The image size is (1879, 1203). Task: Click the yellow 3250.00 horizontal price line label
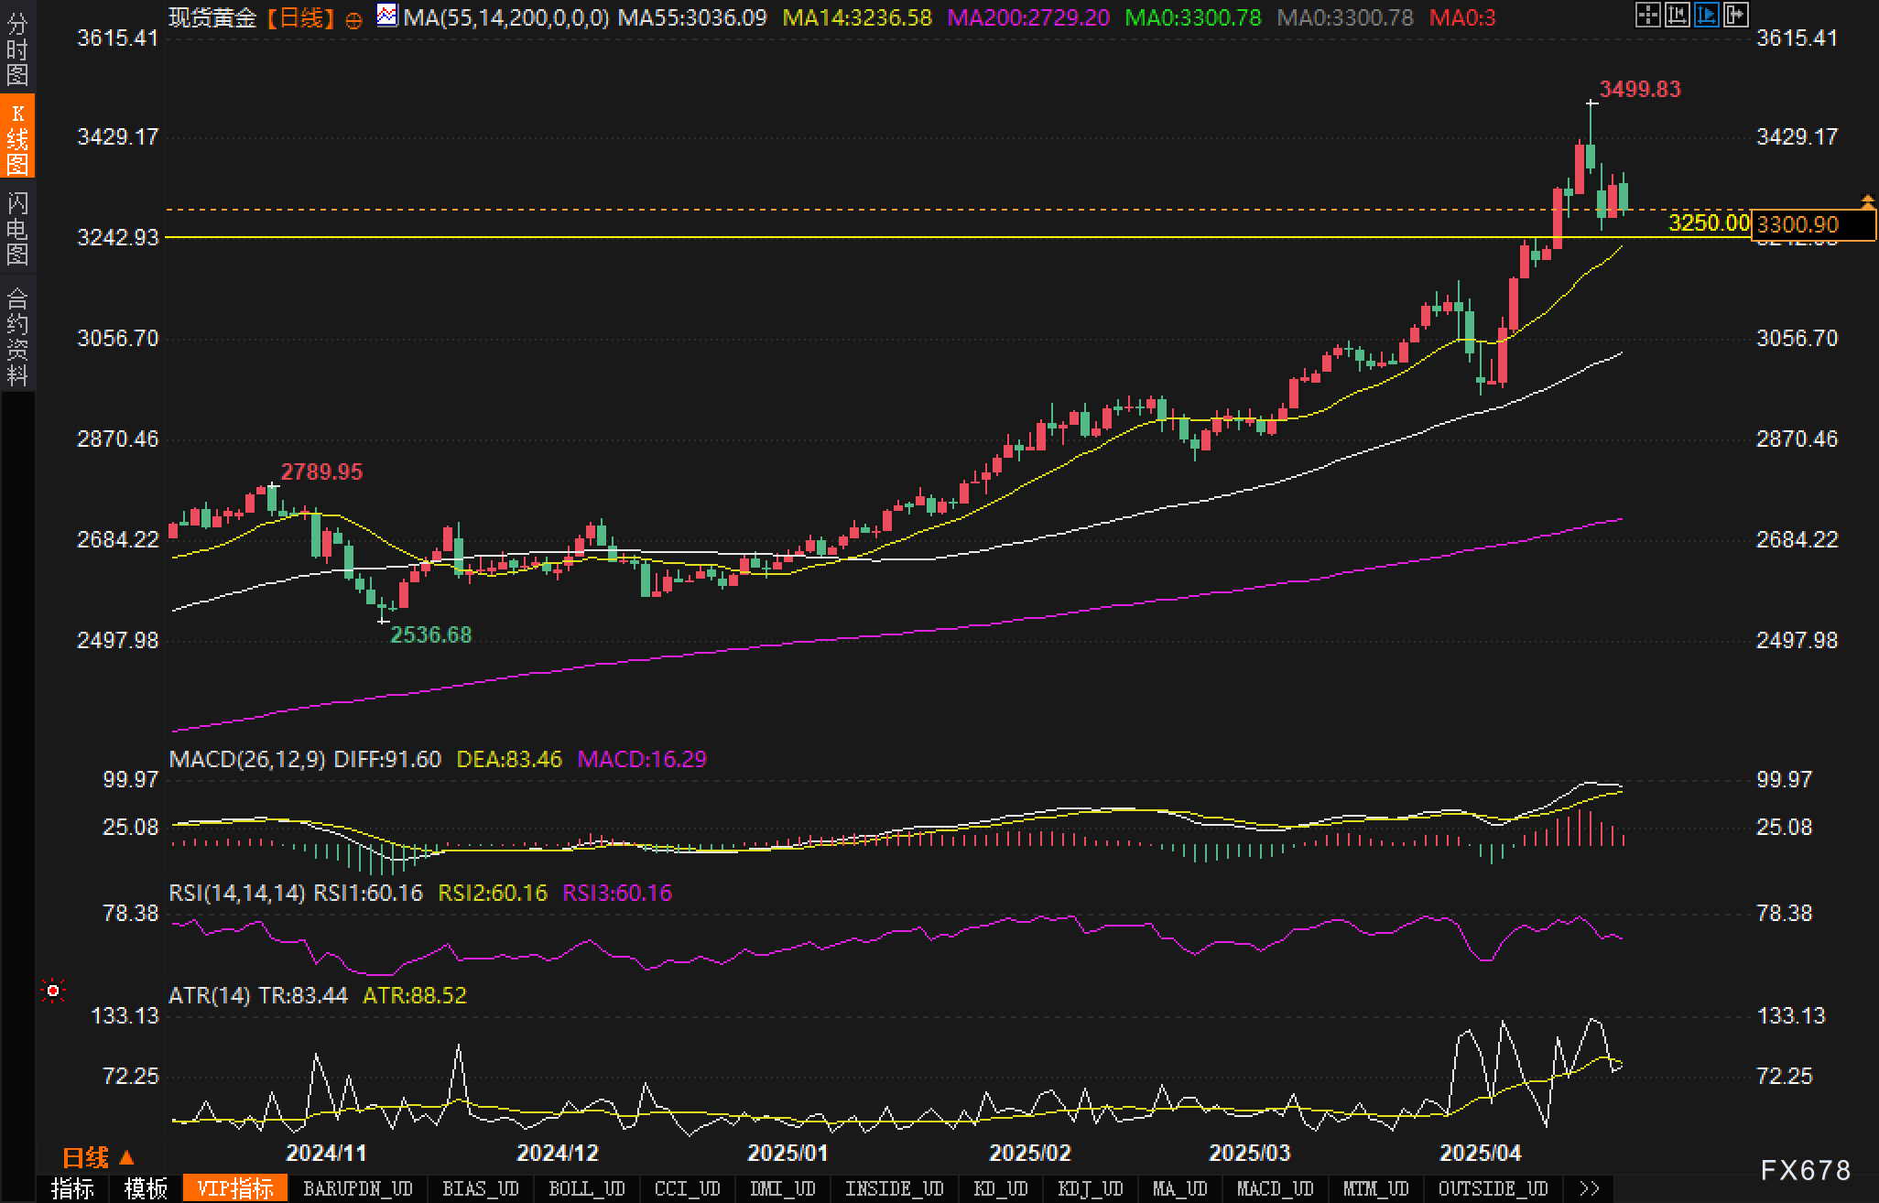click(1708, 222)
